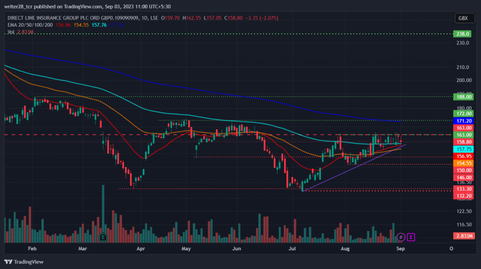Click the Jun label on time axis

(237, 248)
